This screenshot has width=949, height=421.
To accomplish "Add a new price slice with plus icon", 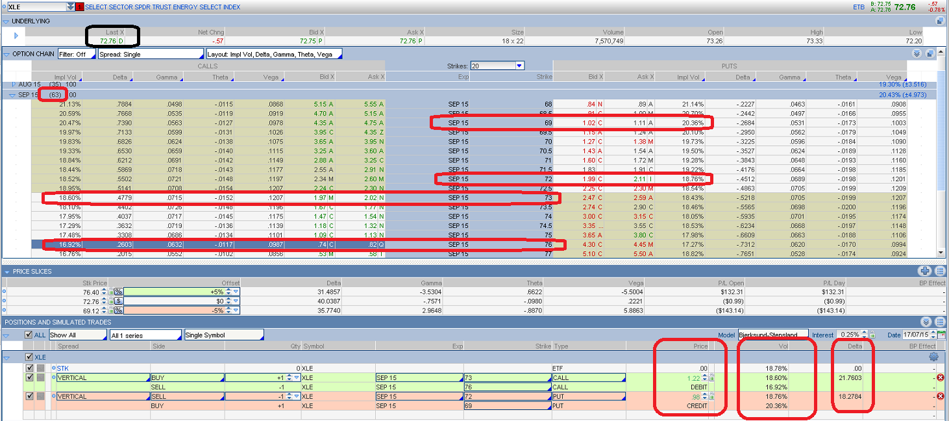I will [924, 271].
